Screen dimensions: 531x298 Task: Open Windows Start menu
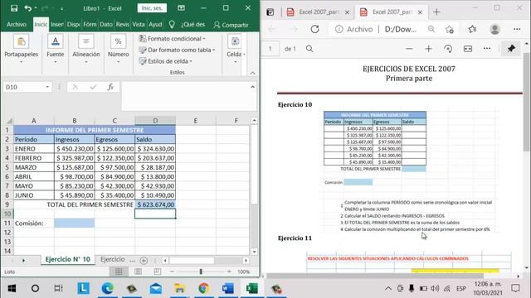12,289
